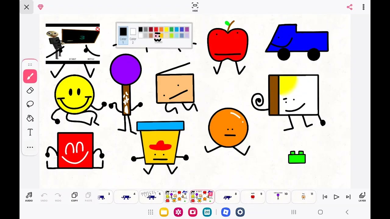
Task: Click the Undo button
Action: (44, 197)
